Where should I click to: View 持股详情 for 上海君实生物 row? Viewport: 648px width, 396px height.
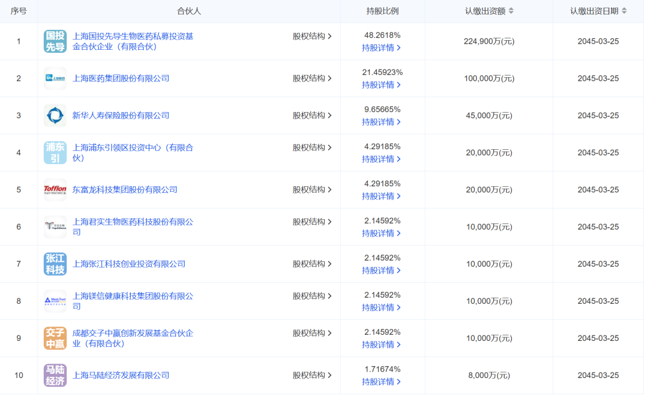[381, 234]
